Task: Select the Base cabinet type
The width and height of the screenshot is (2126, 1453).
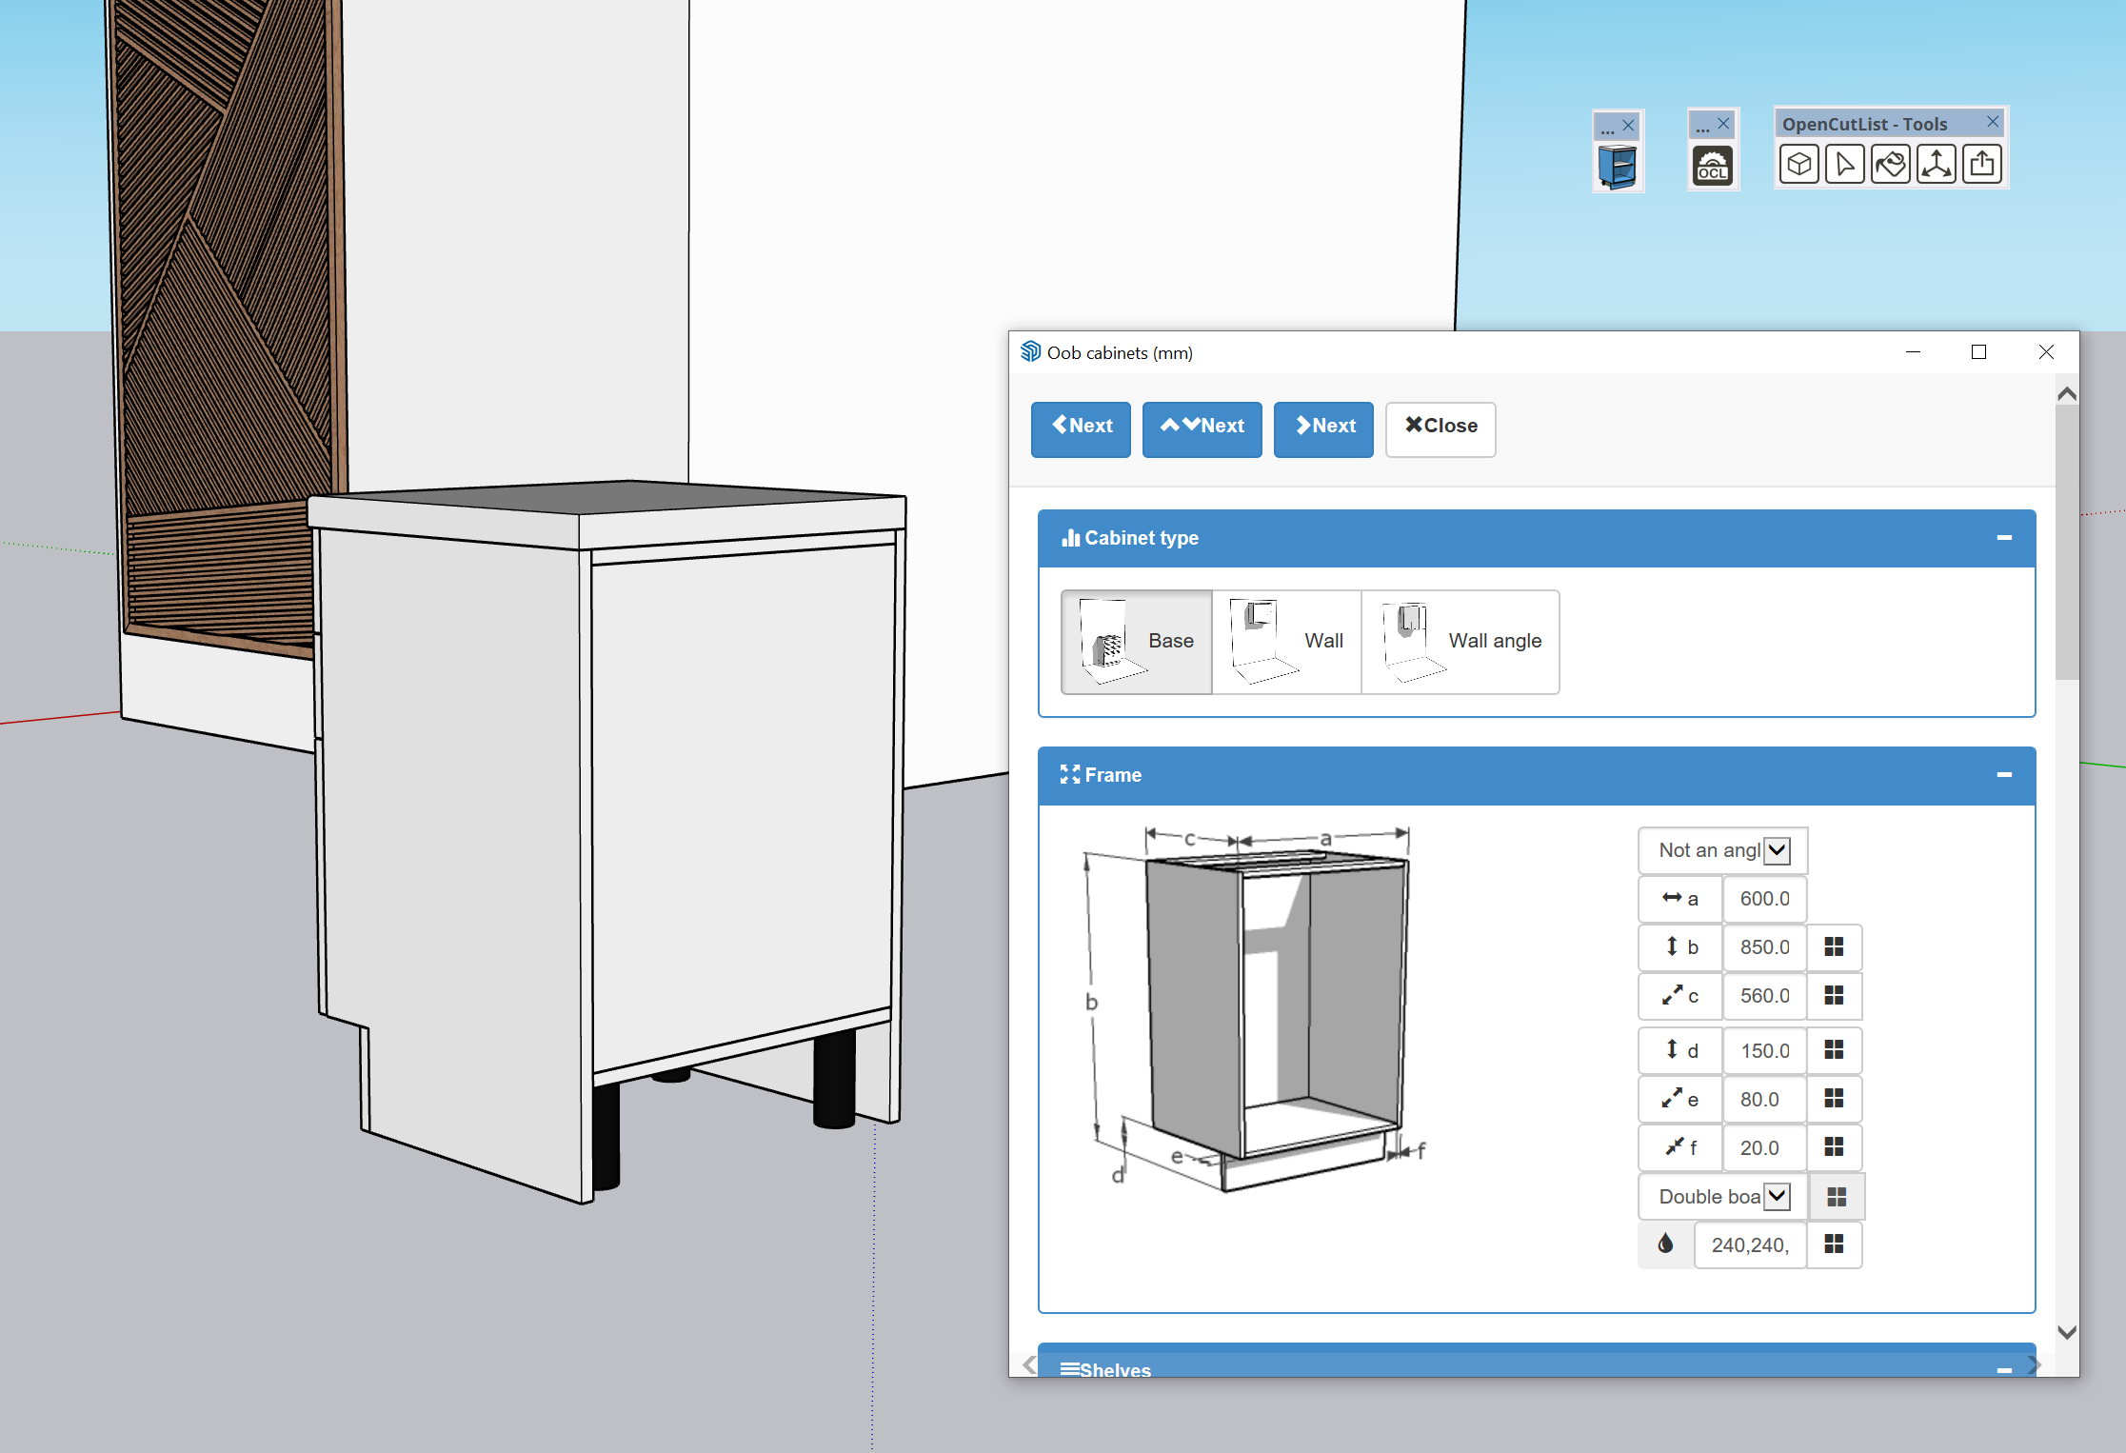Action: pyautogui.click(x=1137, y=641)
